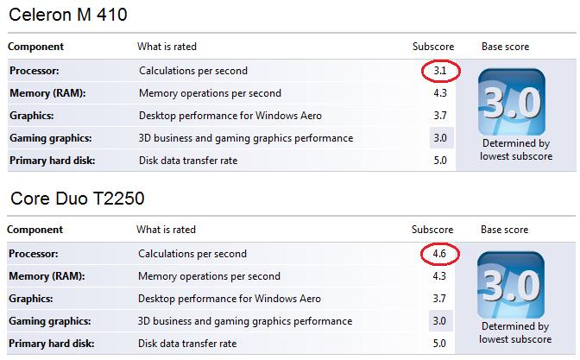Click Base score header in Core Duo table
The image size is (580, 360).
pos(505,230)
